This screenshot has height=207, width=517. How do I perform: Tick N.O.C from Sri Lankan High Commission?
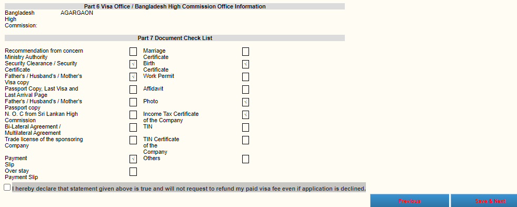point(133,115)
